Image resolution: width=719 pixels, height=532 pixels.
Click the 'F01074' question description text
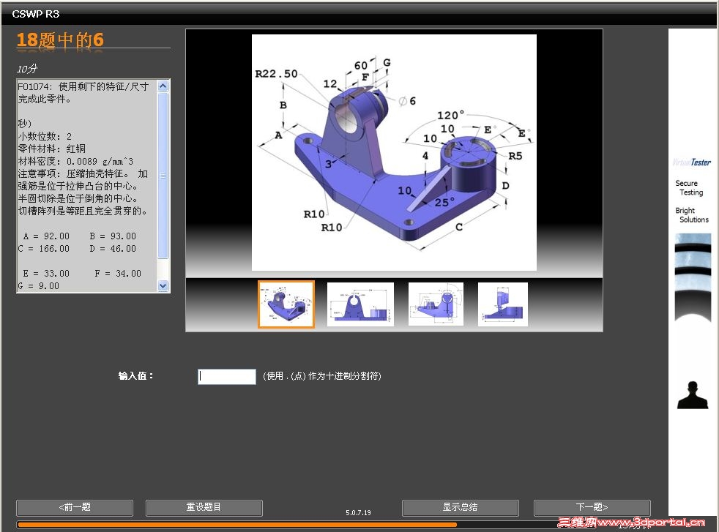(83, 92)
